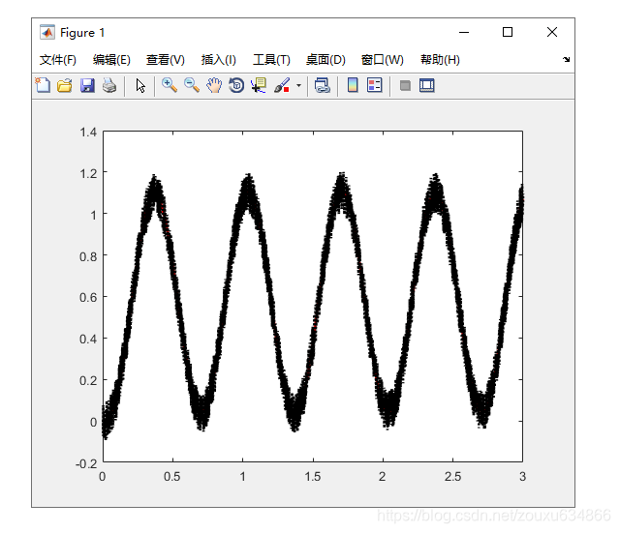The width and height of the screenshot is (620, 533).
Task: Close the Figure 1 window
Action: coord(552,32)
